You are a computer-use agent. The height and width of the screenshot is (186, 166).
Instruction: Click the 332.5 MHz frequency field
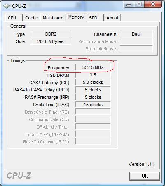93,67
